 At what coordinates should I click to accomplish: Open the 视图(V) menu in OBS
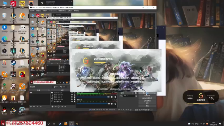point(45,11)
